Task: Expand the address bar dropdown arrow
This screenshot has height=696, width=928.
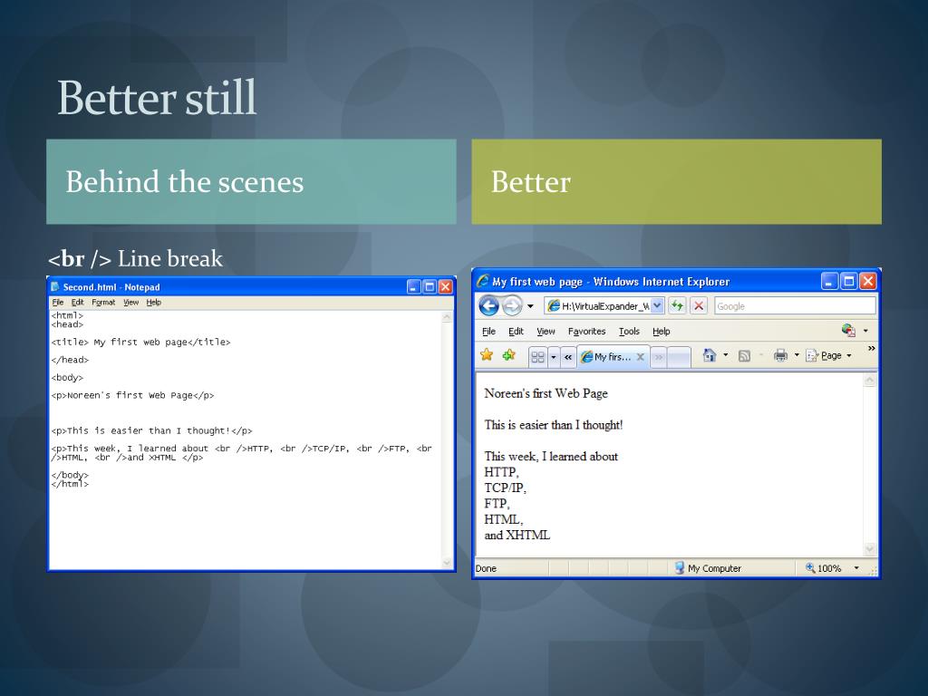Action: (x=657, y=306)
